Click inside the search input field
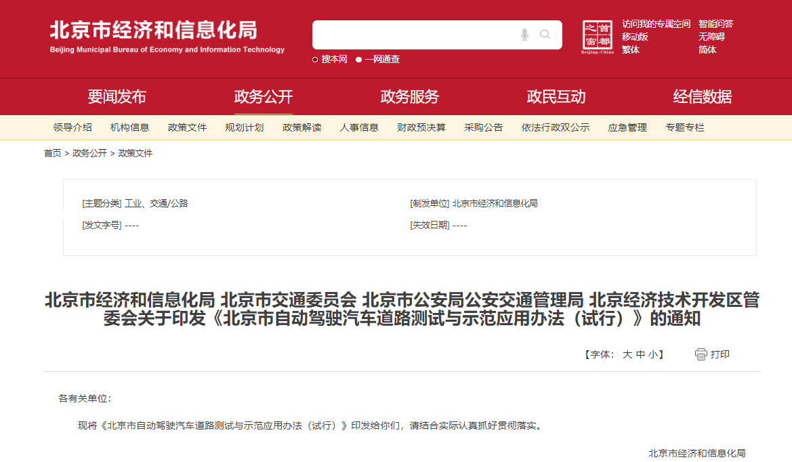 point(413,35)
